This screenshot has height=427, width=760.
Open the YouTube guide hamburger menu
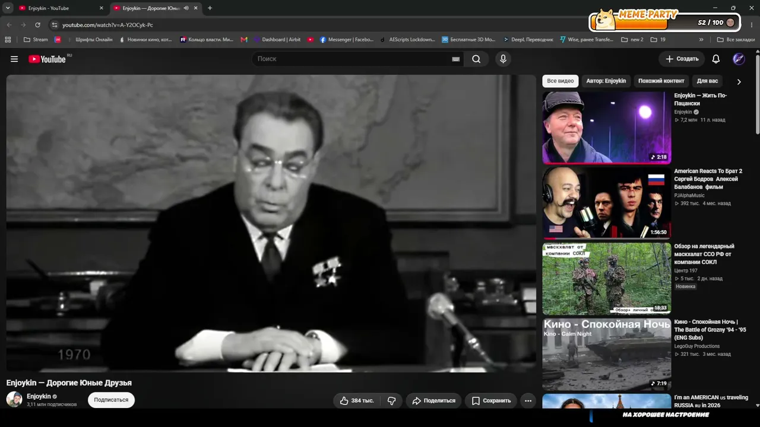click(x=14, y=59)
